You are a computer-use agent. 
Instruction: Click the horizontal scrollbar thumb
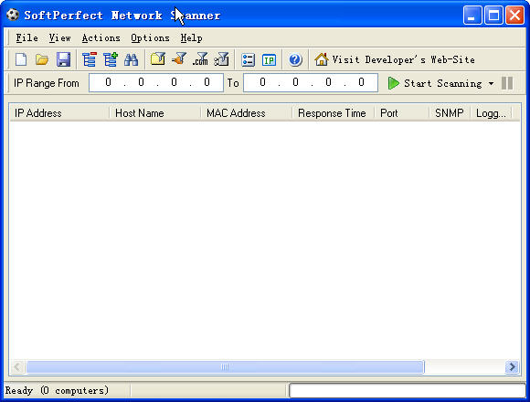coord(225,367)
